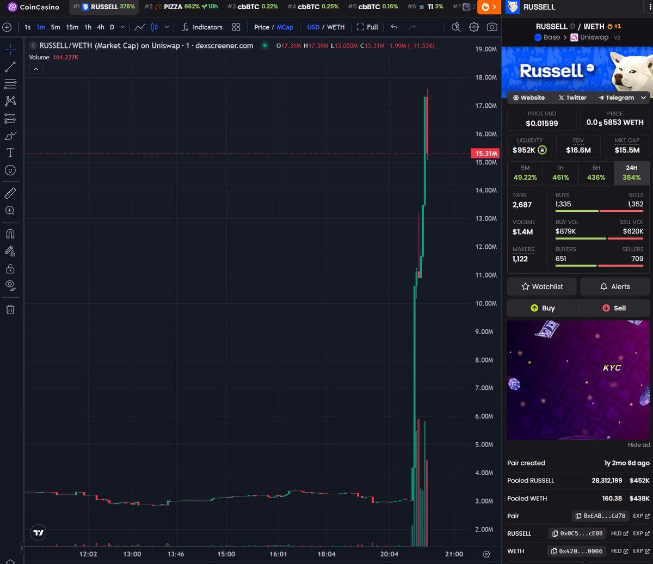Undo the last chart action
The width and height of the screenshot is (653, 564).
(395, 27)
